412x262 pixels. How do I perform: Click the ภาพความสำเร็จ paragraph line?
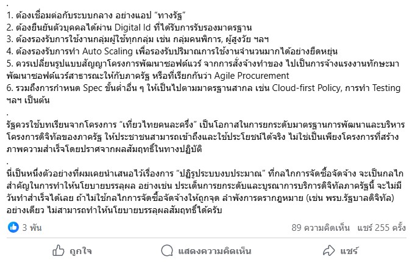[x=104, y=149]
